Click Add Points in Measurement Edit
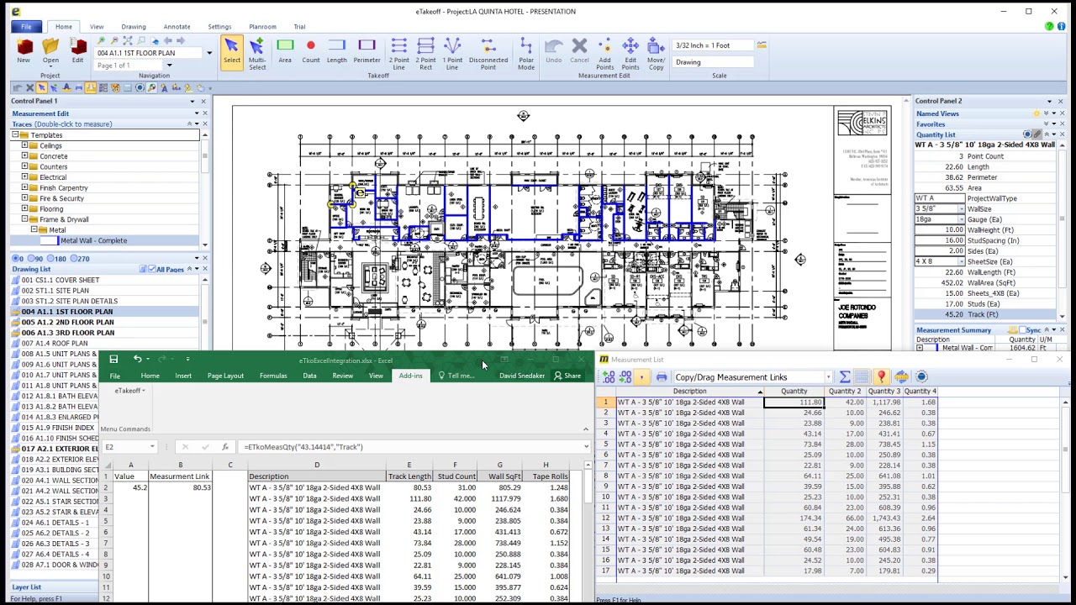The height and width of the screenshot is (605, 1076). tap(604, 53)
